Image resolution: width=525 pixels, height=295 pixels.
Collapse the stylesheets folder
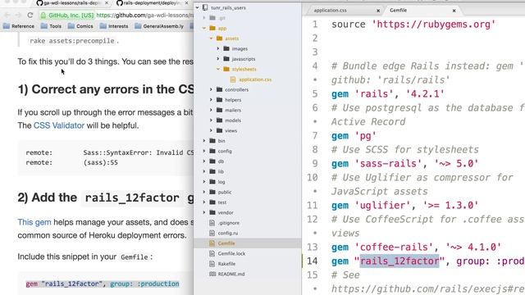pyautogui.click(x=218, y=69)
